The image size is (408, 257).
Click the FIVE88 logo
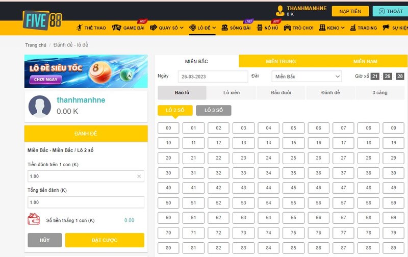(42, 20)
